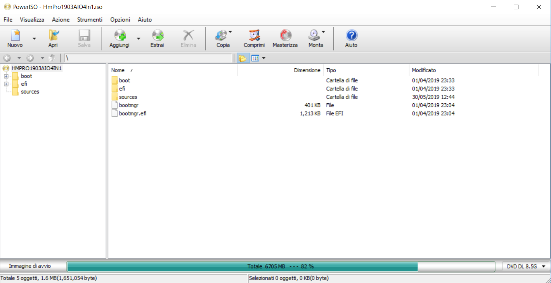551x283 pixels.
Task: Click the Nuovo toolbar icon
Action: (x=15, y=36)
